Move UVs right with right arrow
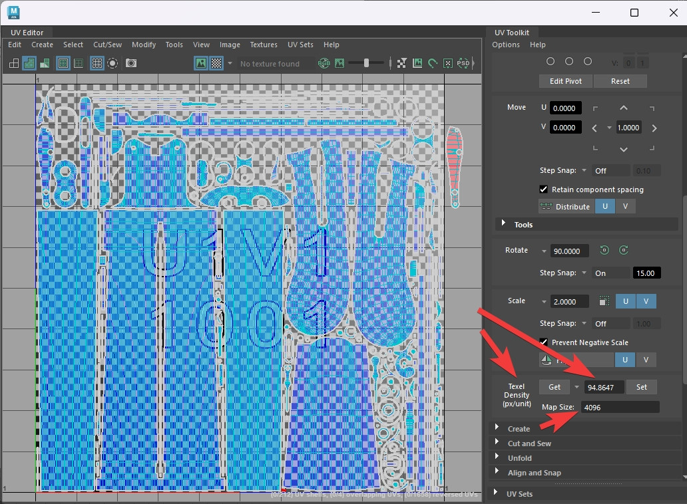Screen dimensions: 687x504 coord(654,128)
